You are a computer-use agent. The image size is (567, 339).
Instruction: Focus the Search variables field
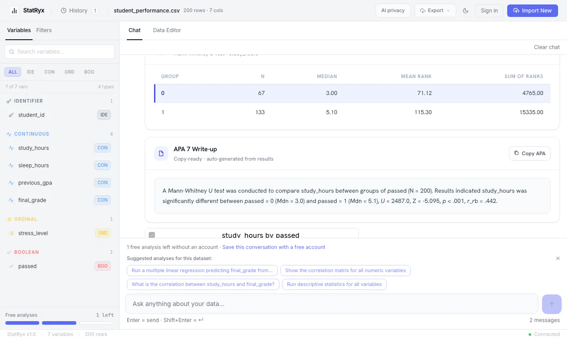[x=59, y=52]
